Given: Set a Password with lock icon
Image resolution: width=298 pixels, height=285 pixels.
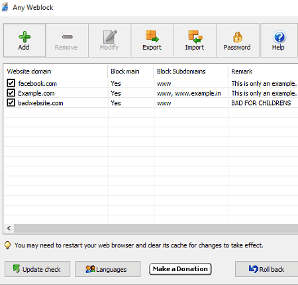Looking at the screenshot, I should (238, 40).
